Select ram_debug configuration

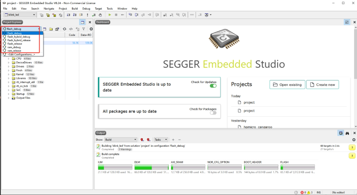[x=22, y=47]
